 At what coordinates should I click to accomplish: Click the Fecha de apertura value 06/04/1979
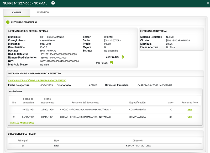[x=47, y=85]
